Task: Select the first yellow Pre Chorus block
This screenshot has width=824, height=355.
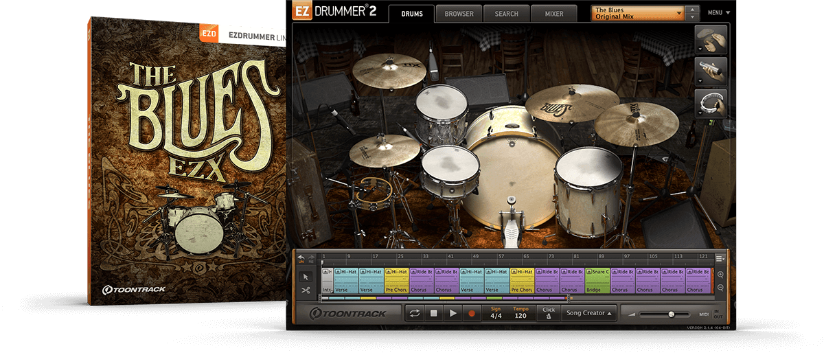Action: click(x=396, y=281)
